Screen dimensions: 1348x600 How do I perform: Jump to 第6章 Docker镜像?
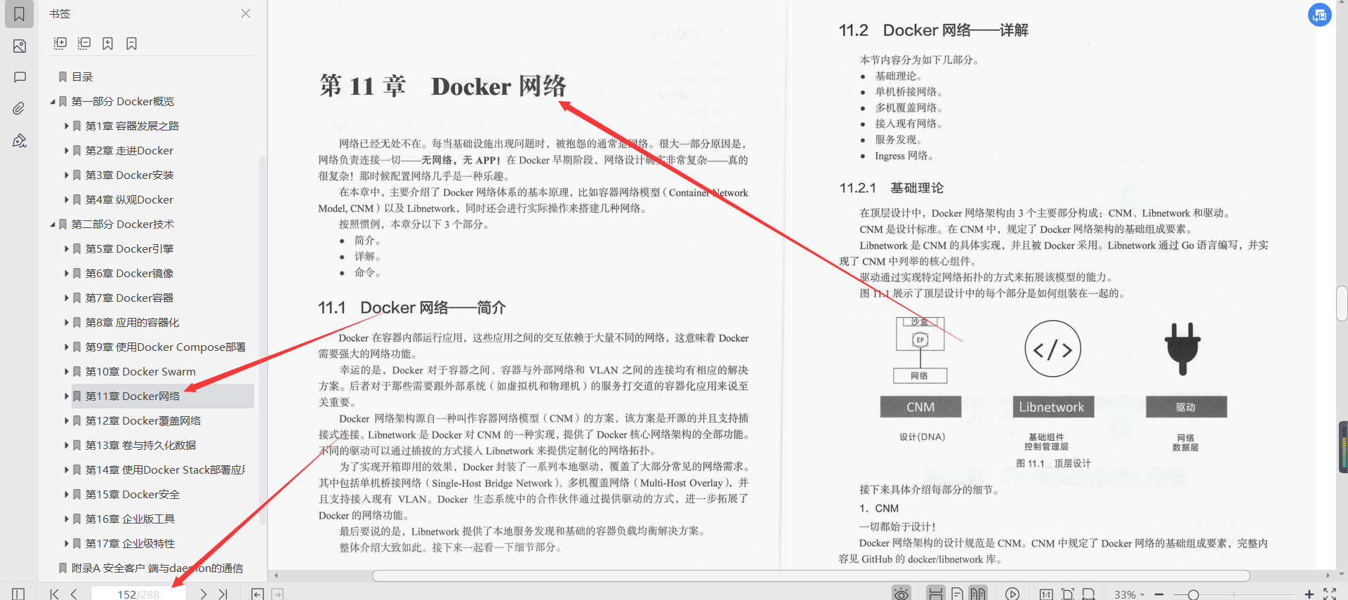(129, 274)
